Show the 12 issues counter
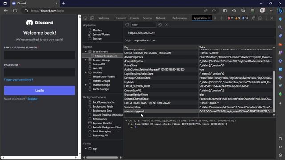 coord(245,18)
